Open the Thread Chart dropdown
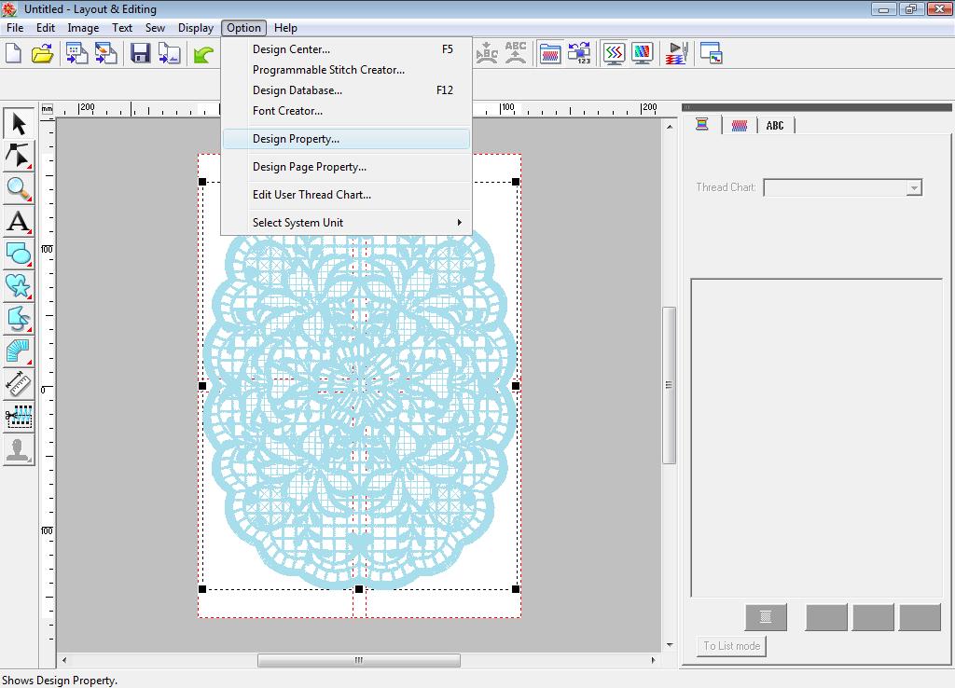The height and width of the screenshot is (688, 955). (843, 187)
